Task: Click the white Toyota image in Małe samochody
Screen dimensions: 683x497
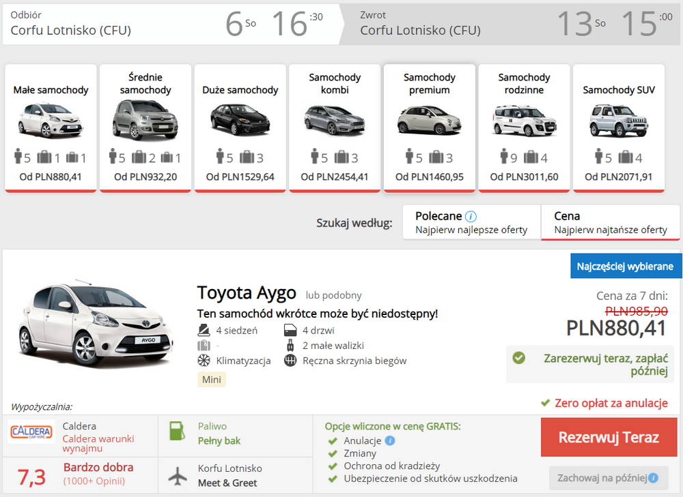Action: (x=51, y=119)
